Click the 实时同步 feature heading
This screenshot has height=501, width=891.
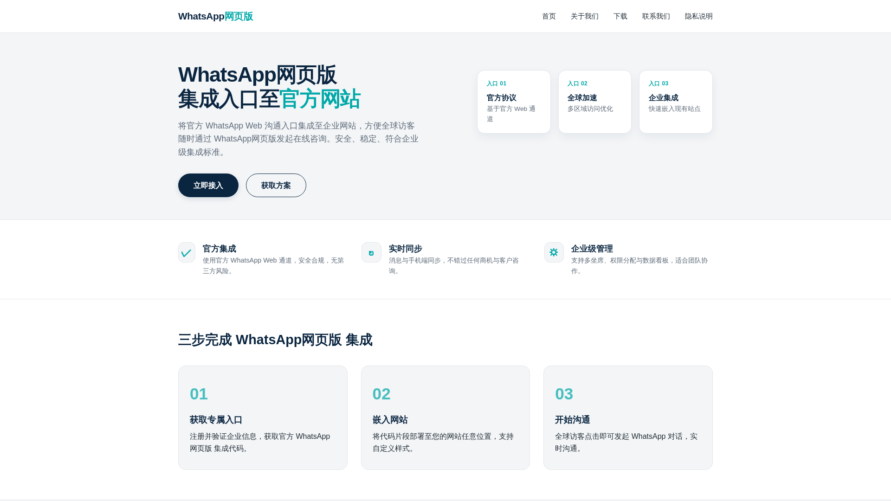point(406,249)
